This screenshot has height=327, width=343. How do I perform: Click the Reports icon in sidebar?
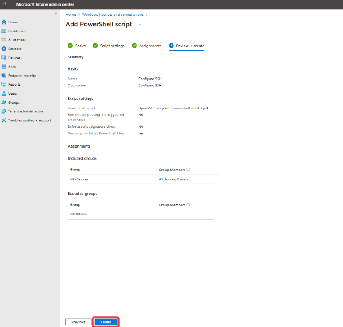[x=4, y=84]
